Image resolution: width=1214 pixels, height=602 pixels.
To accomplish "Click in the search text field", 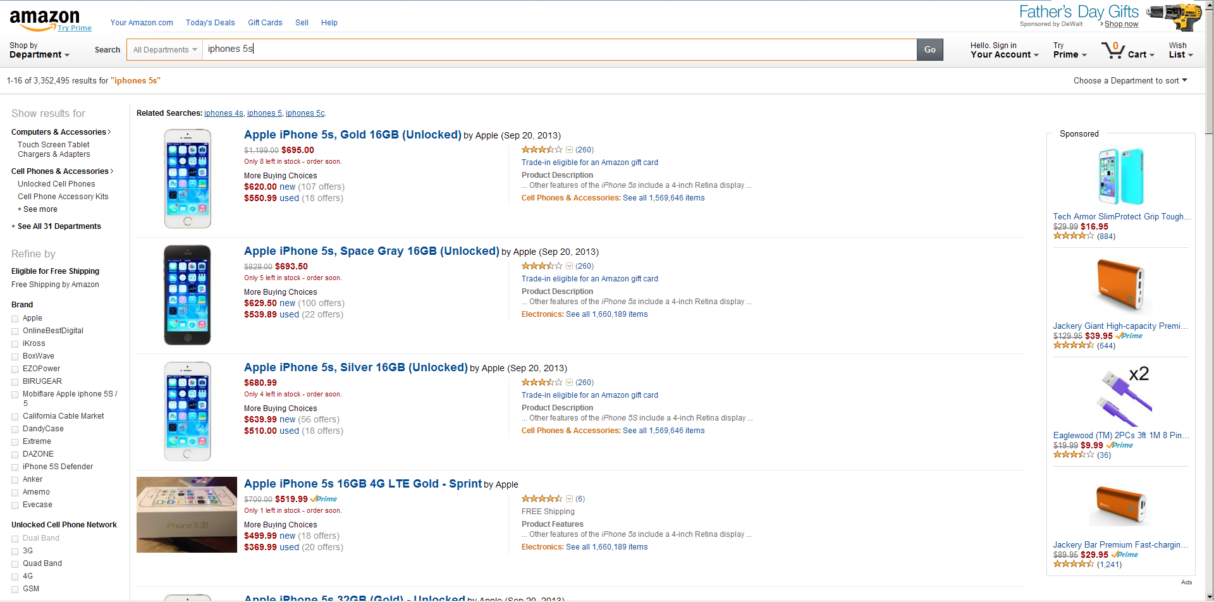I will pyautogui.click(x=560, y=49).
